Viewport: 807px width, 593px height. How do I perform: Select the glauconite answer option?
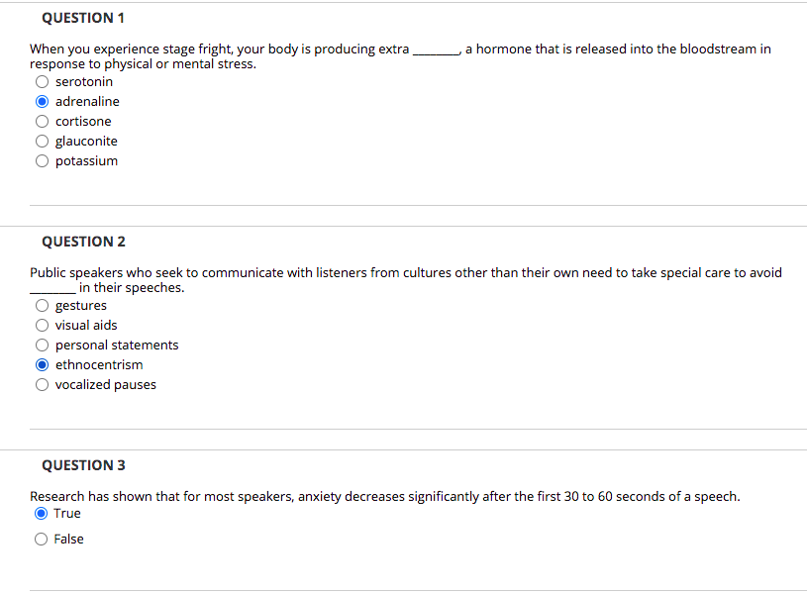coord(42,141)
